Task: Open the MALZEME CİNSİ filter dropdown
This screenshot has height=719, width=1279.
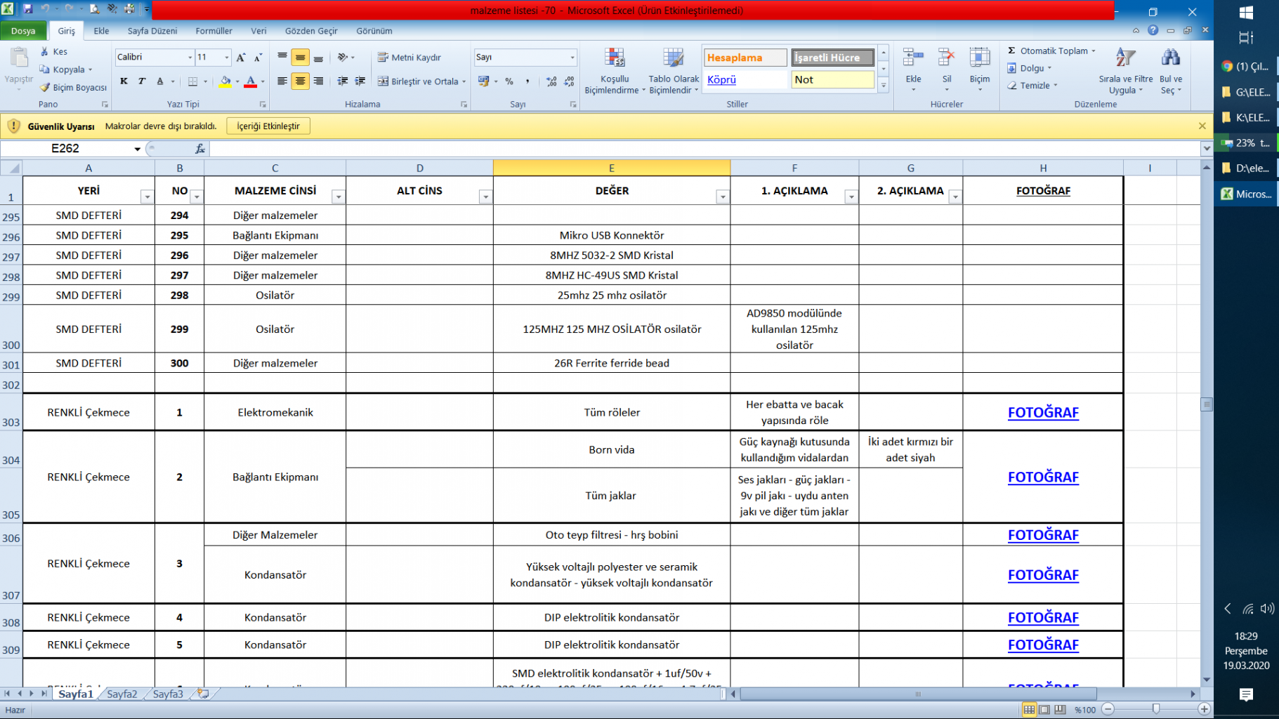Action: pyautogui.click(x=339, y=197)
